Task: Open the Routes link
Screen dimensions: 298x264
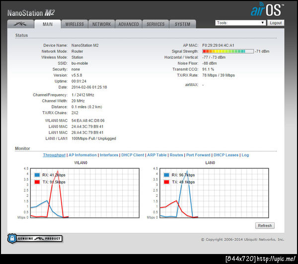Action: (x=176, y=155)
